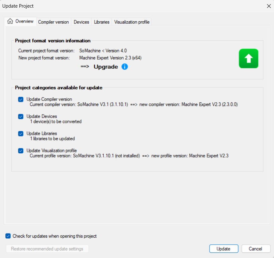The width and height of the screenshot is (274, 258).
Task: Click the '1 libraries to be updated' text
Action: click(52, 139)
